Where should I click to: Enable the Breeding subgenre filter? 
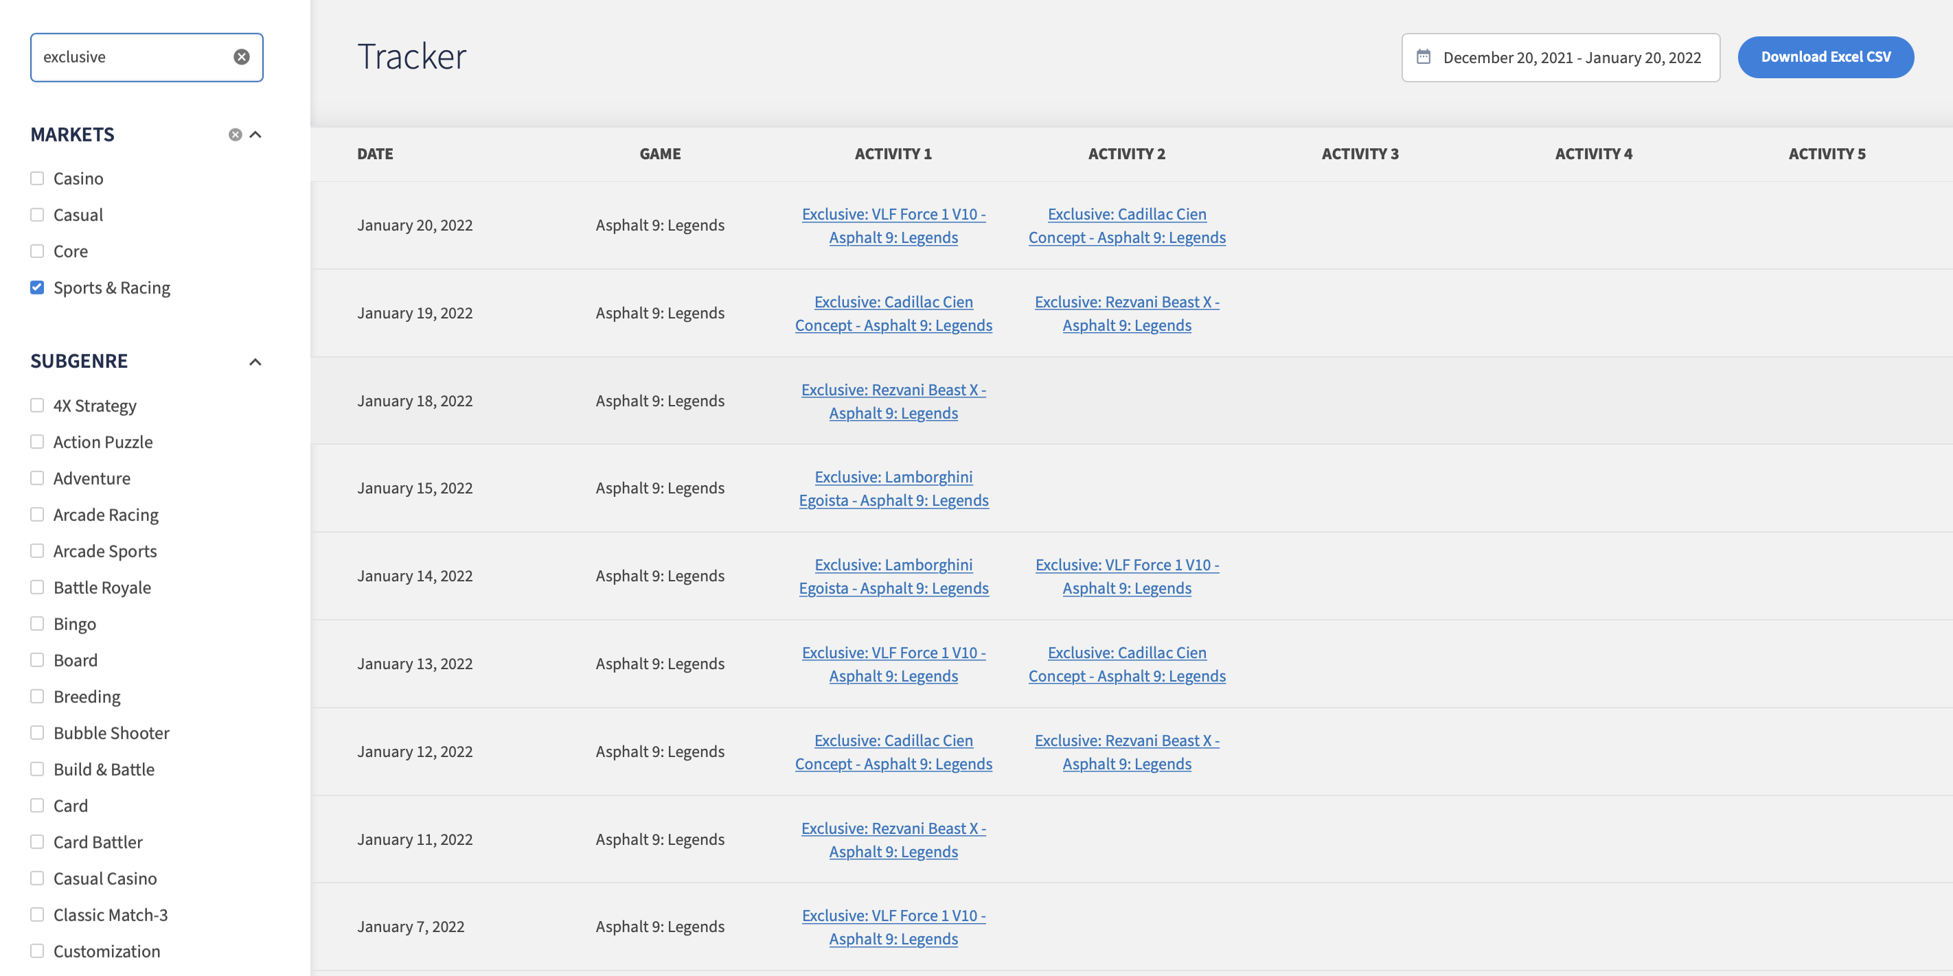(37, 697)
